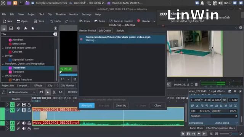Open the Monitor menu
Viewport: 244px width, 137px height.
74,14
